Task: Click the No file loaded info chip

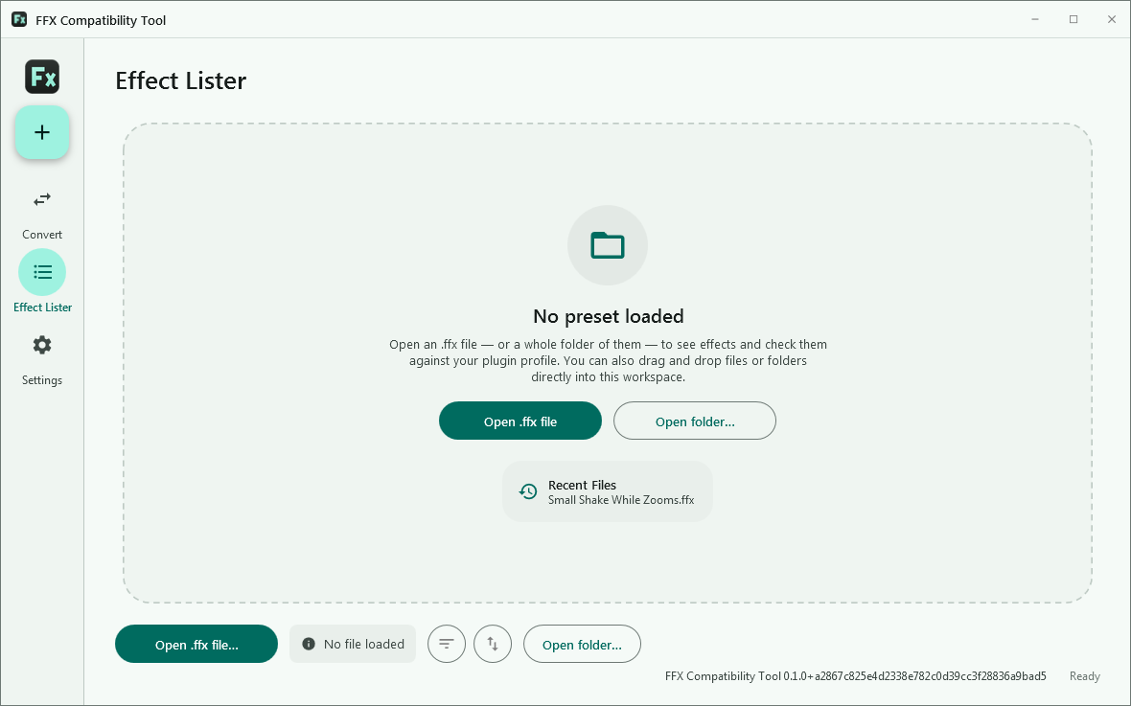Action: pyautogui.click(x=353, y=644)
